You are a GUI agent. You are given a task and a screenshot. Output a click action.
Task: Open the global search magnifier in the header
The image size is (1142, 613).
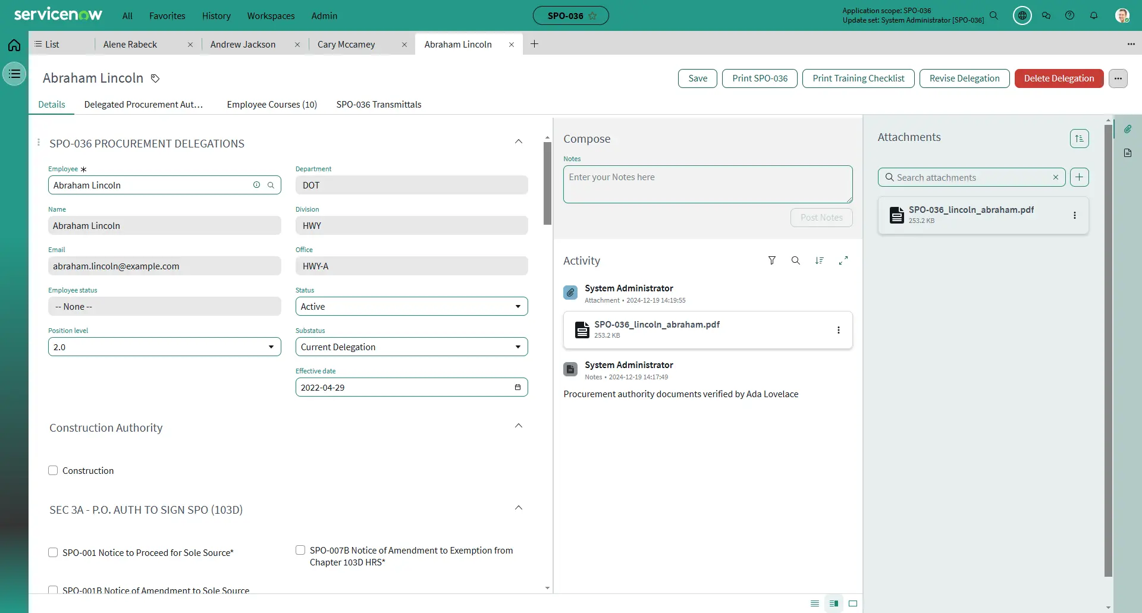pyautogui.click(x=994, y=15)
